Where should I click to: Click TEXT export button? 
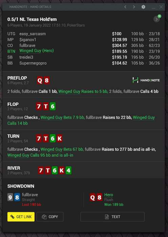[x=112, y=217]
